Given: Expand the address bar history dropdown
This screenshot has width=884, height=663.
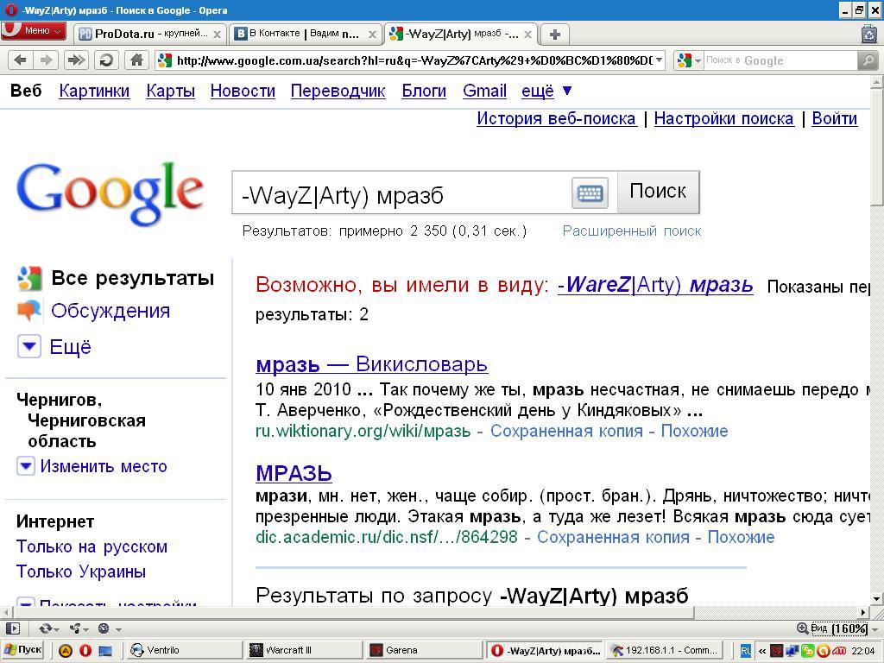Looking at the screenshot, I should pos(659,60).
